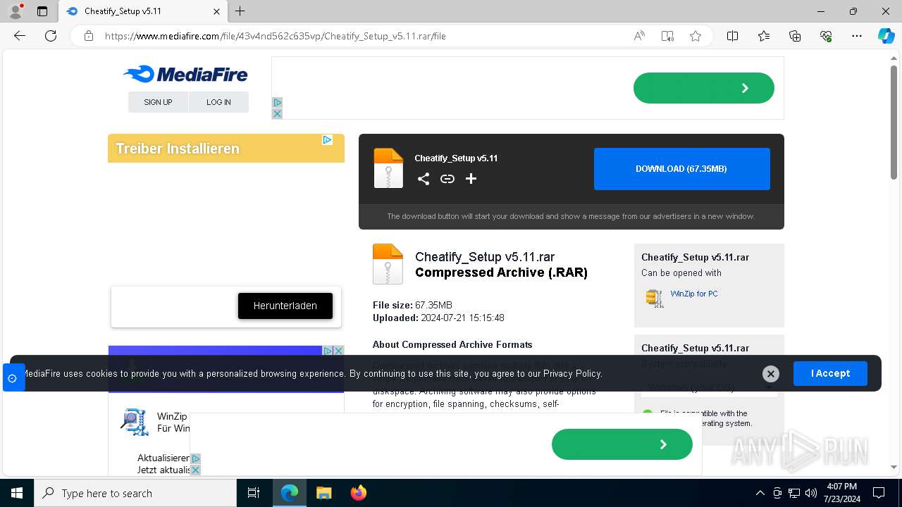Viewport: 902px width, 507px height.
Task: Click the blue DOWNLOAD (67.35MB) button
Action: [681, 169]
